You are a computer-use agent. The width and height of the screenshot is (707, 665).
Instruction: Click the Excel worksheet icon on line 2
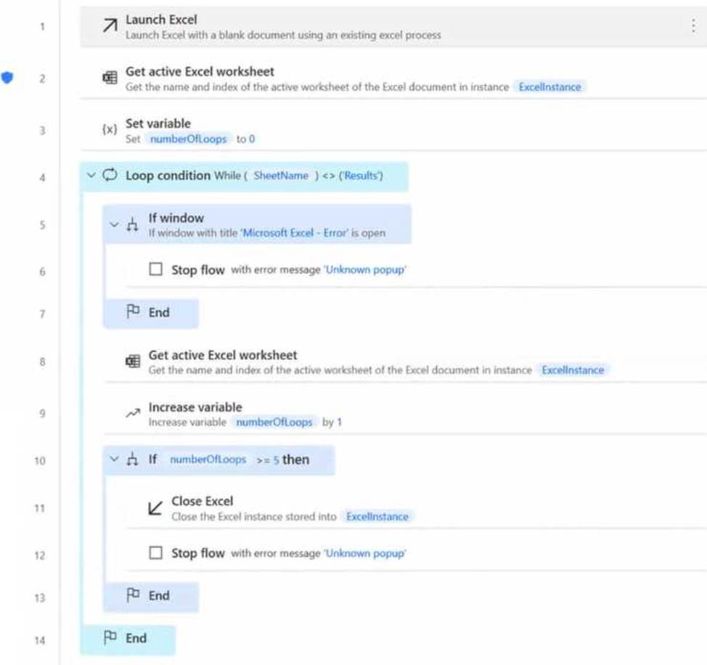coord(110,78)
